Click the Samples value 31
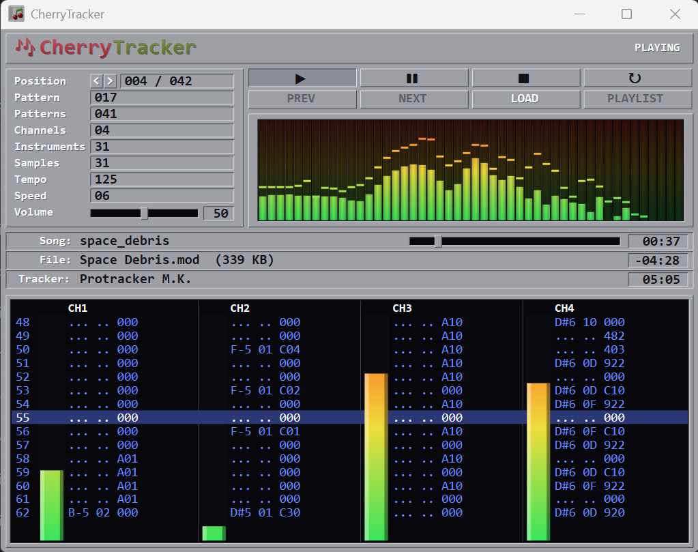The width and height of the screenshot is (698, 552). click(162, 163)
